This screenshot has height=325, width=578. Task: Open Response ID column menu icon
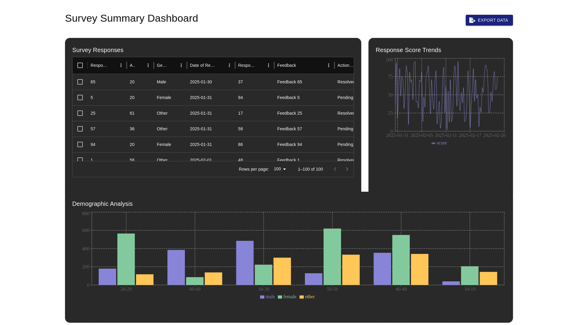coord(121,65)
